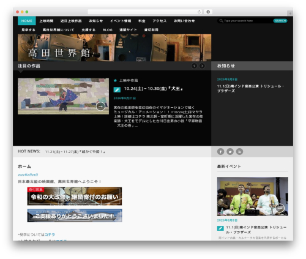This screenshot has height=259, width=306.
Task: Open the BLOG menu item
Action: (x=108, y=30)
